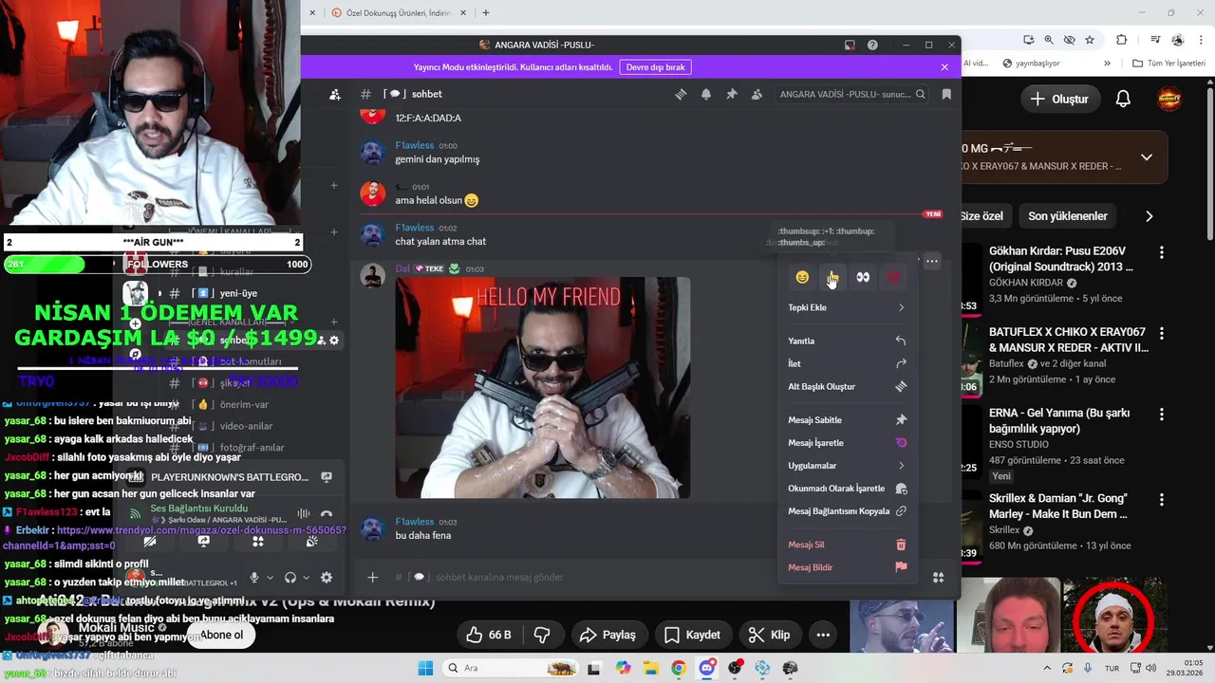Toggle member list icon in Discord header
1215x683 pixels.
(x=757, y=94)
